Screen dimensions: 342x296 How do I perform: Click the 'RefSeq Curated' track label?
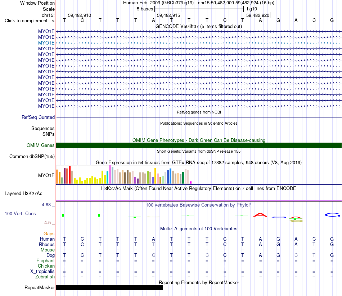(38, 117)
